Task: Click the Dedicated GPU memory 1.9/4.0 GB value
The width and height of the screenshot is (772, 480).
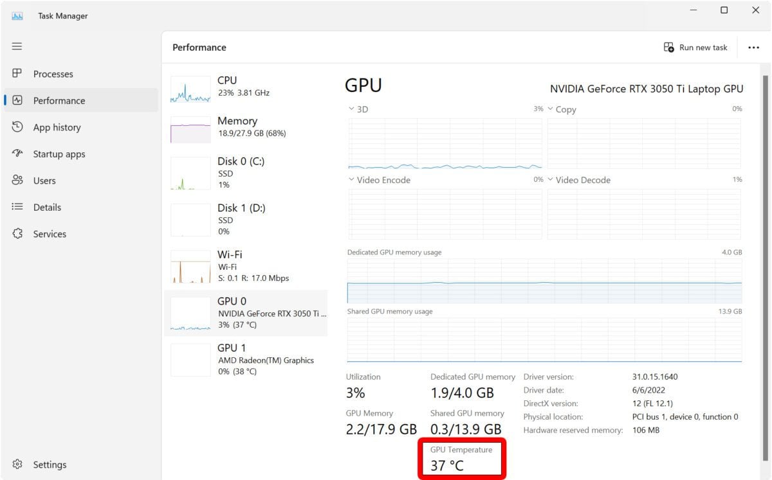Action: (462, 393)
